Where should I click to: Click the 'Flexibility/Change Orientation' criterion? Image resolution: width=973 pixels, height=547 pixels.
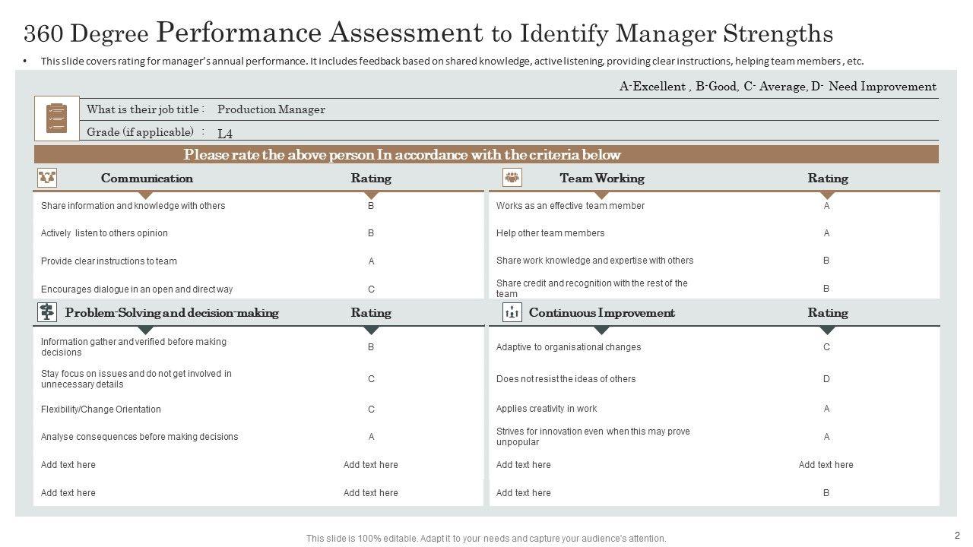101,409
